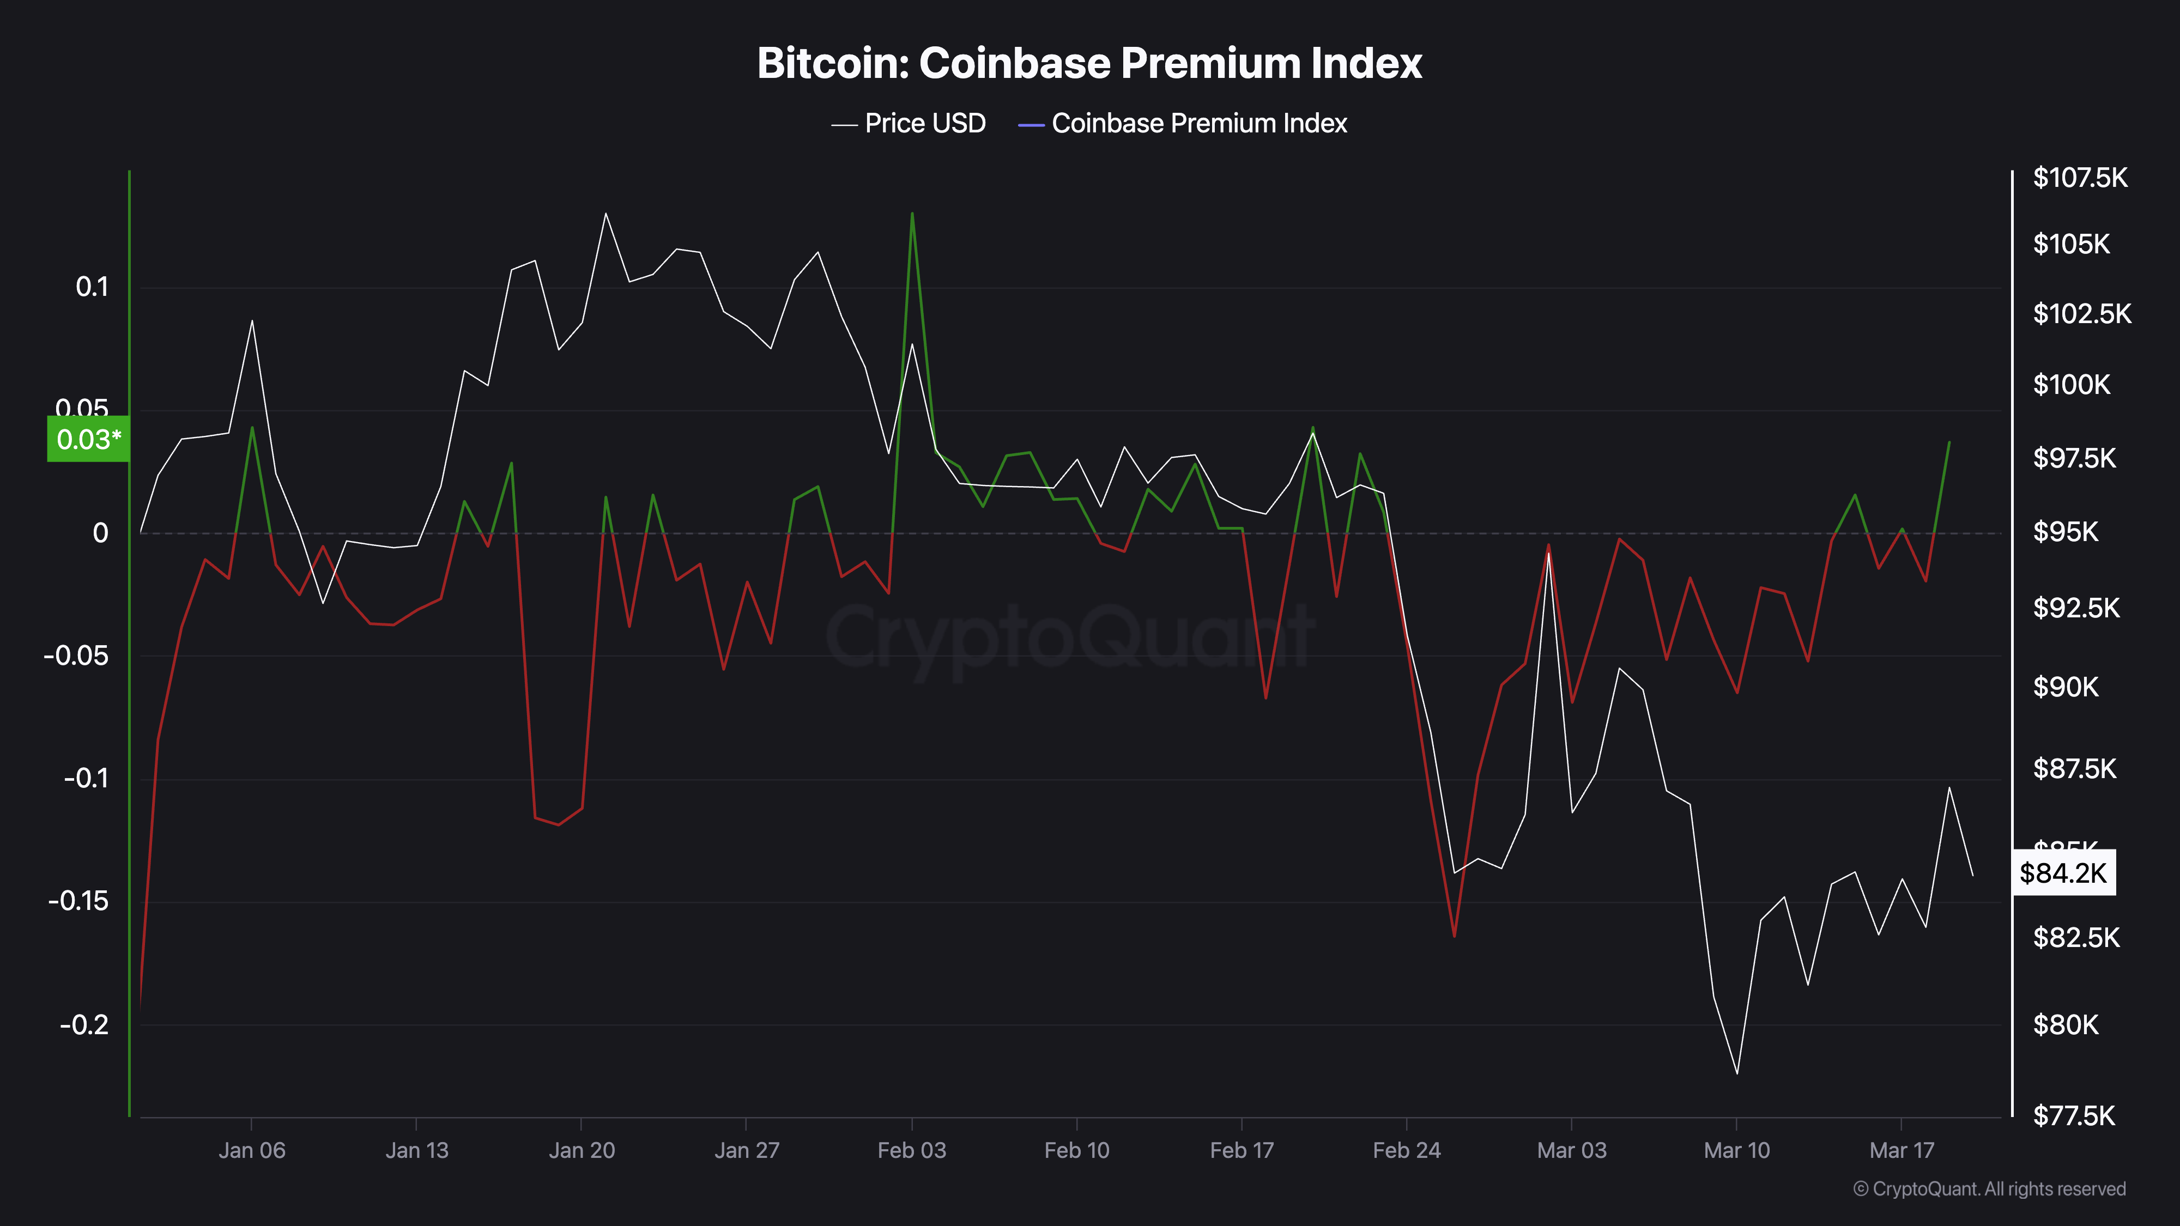Click the purple Coinbase Premium legend line

pos(1031,125)
